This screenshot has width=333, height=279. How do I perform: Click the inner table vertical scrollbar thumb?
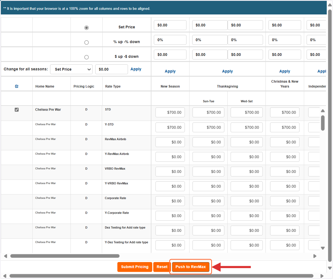(x=323, y=123)
